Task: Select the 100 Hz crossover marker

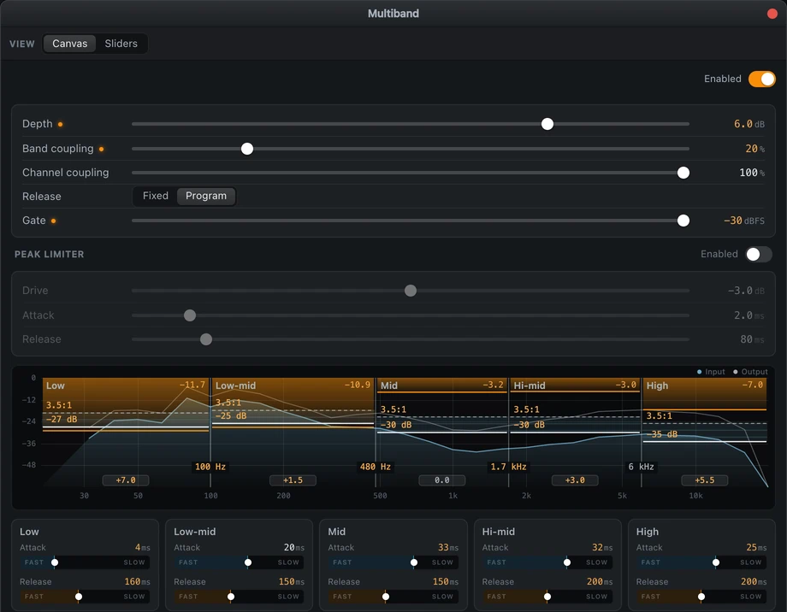Action: pos(210,467)
